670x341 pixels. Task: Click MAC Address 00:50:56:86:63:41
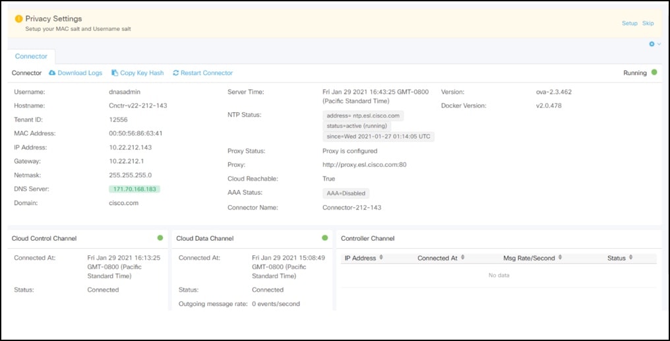click(x=136, y=133)
